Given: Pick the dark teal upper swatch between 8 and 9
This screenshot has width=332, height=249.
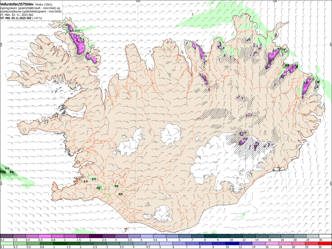Looking at the screenshot, I should 210,236.
